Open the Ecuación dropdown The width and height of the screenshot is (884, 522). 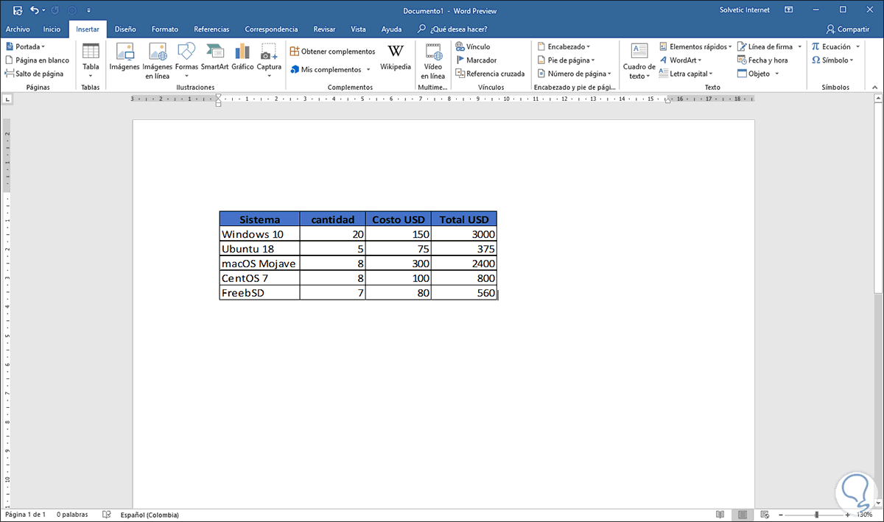coord(835,46)
